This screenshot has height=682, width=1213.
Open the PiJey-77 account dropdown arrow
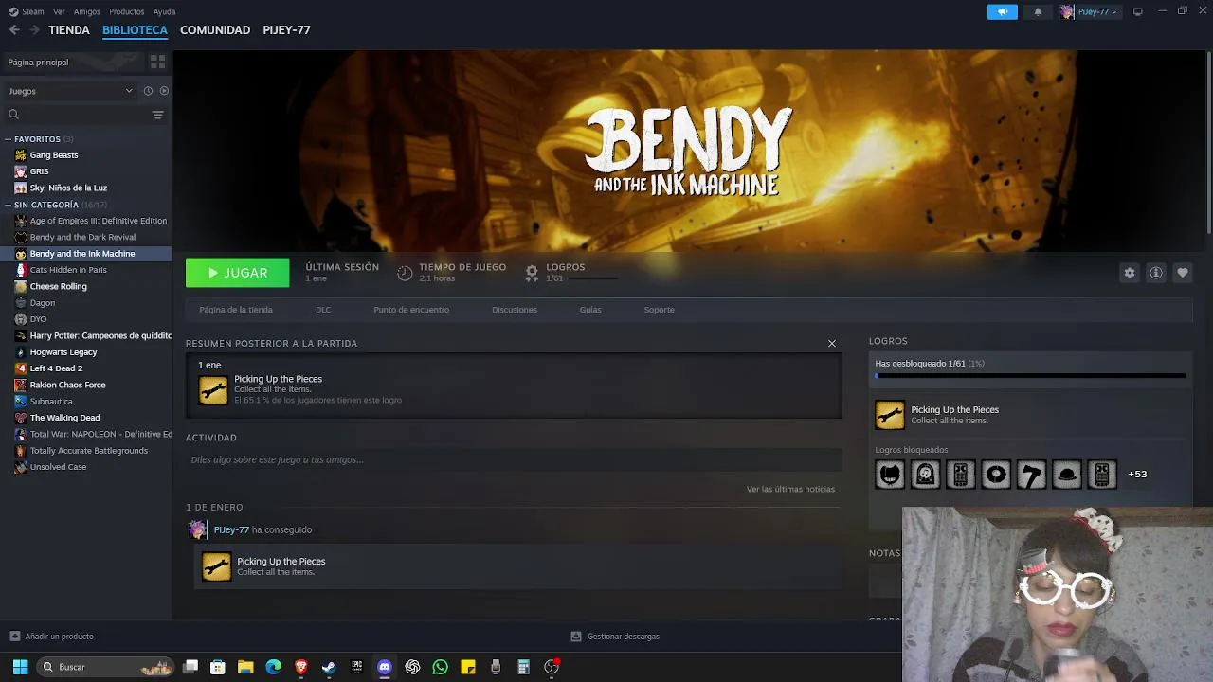(x=1113, y=12)
